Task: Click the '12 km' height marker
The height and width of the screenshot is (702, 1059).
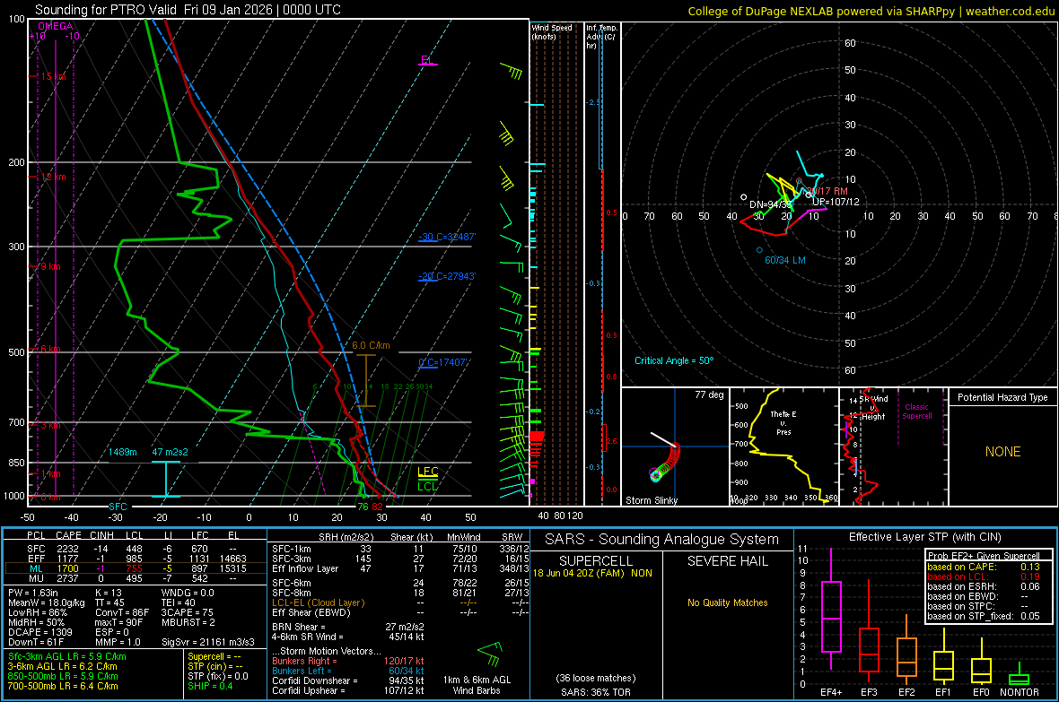Action: tap(53, 177)
